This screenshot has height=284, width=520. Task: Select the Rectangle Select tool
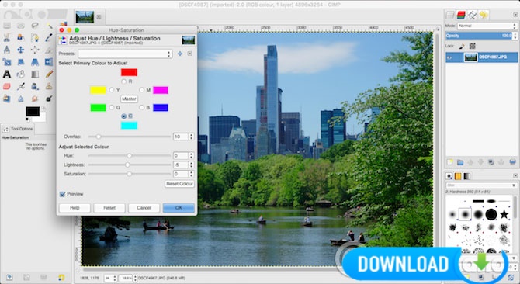coord(7,25)
